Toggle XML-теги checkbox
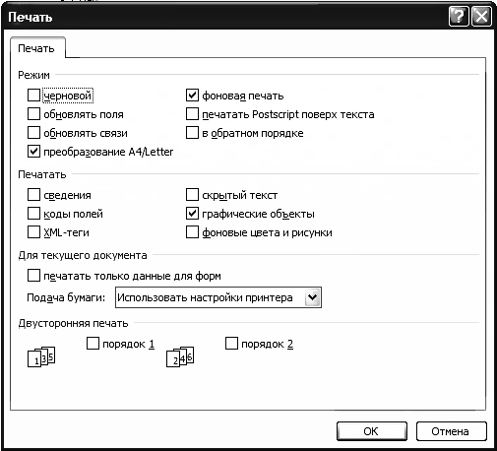 click(33, 232)
